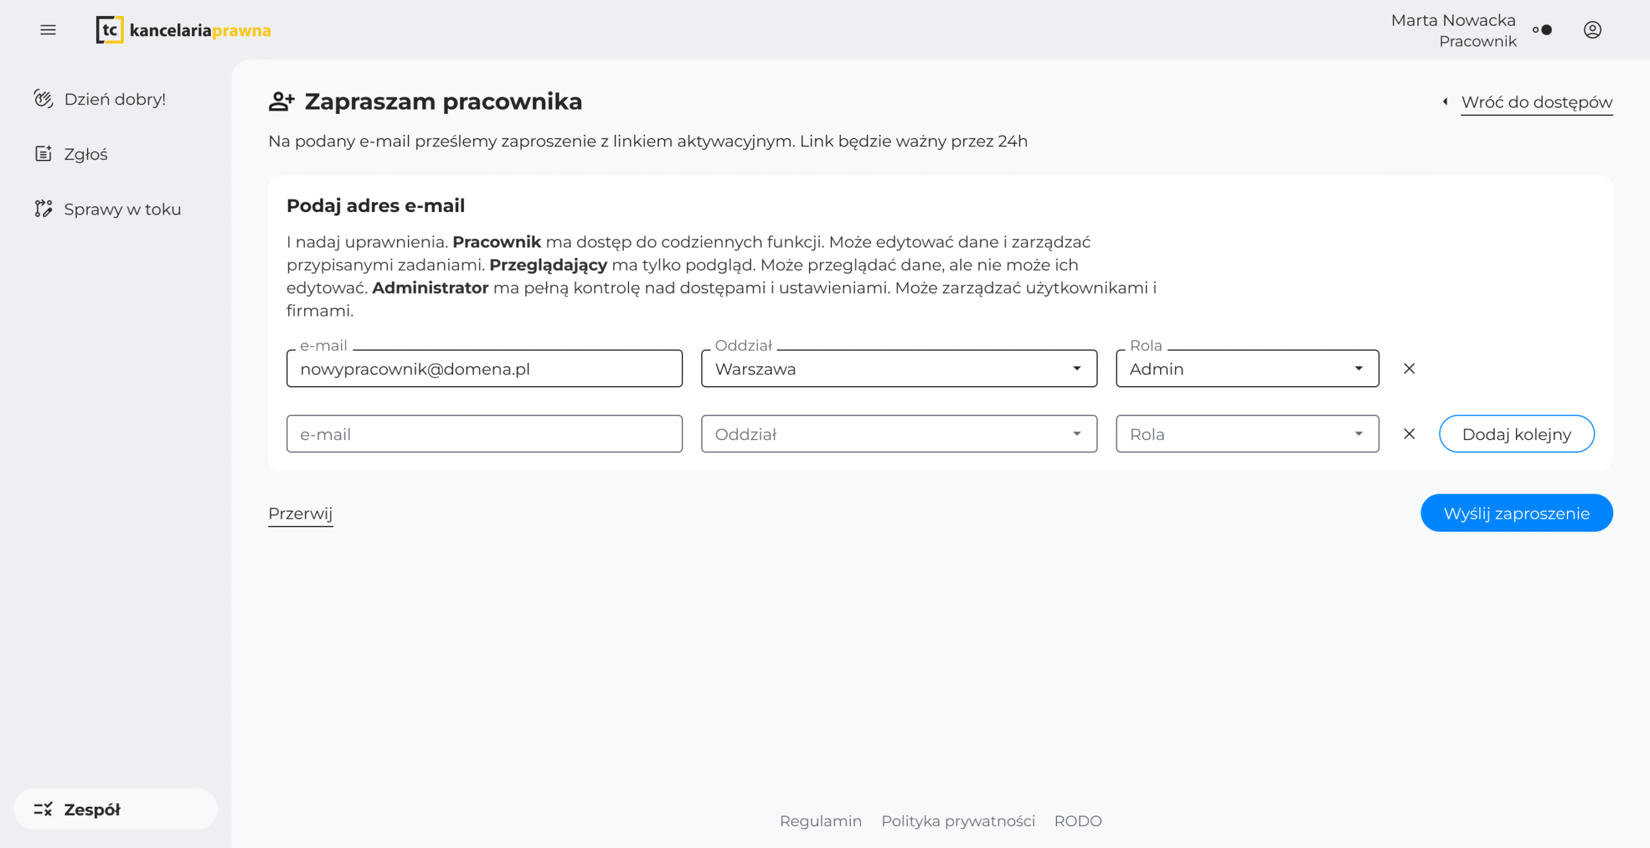
Task: Remove the empty second invitation row
Action: [1409, 434]
